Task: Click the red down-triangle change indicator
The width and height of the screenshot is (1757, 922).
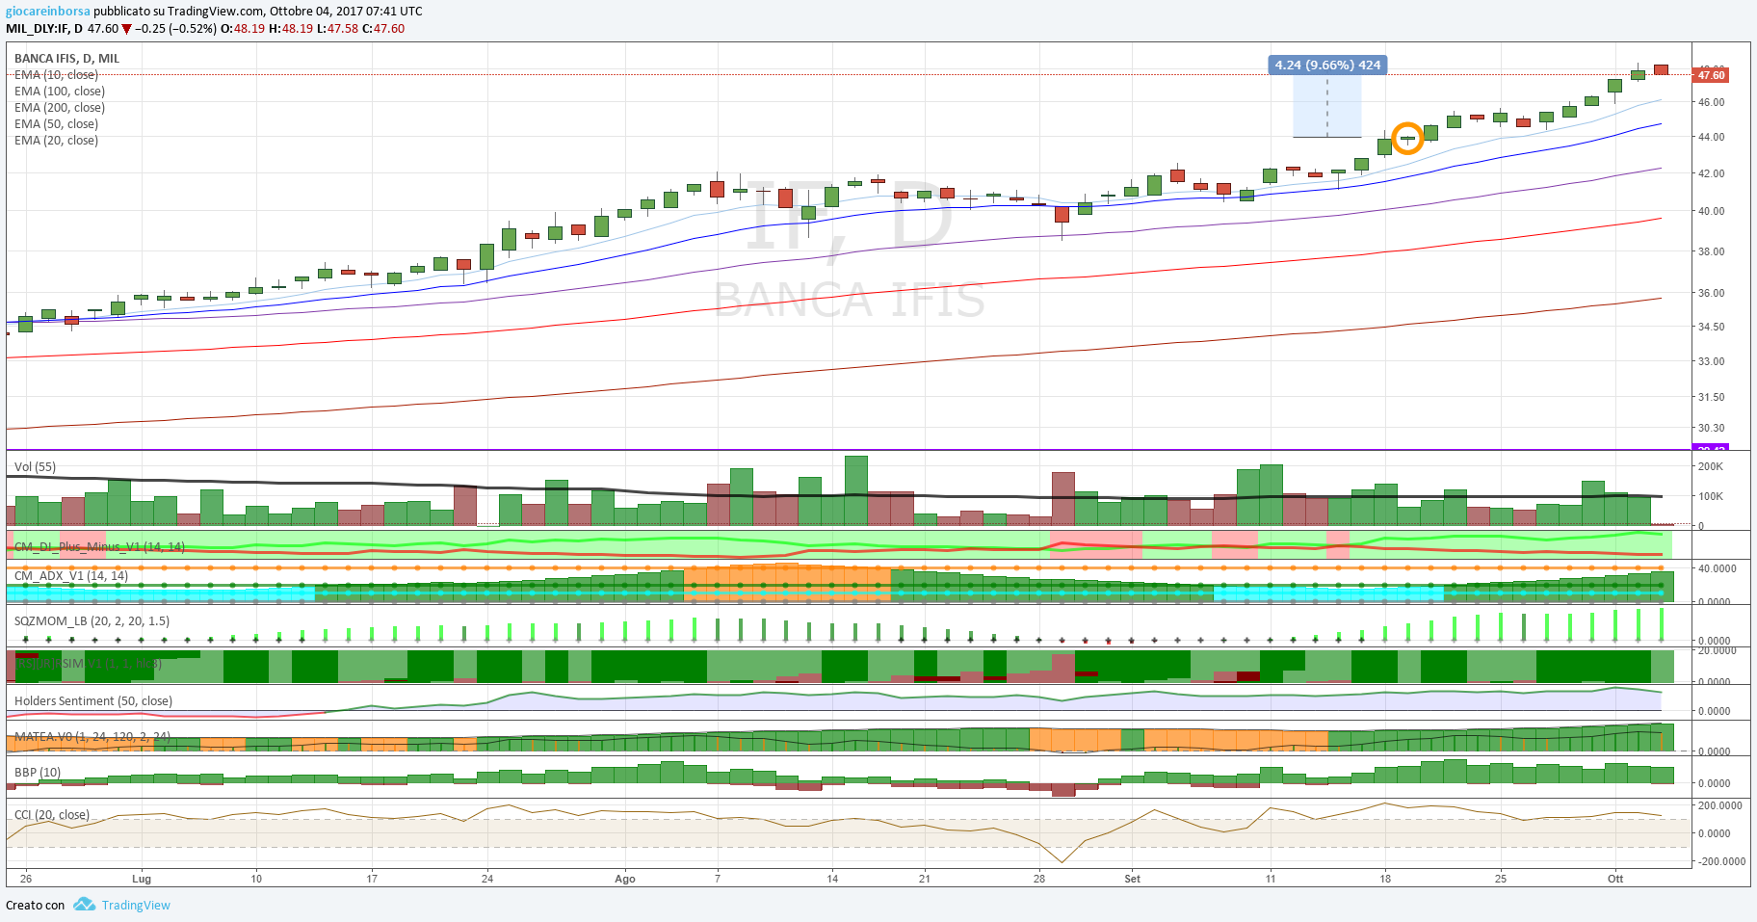Action: tap(126, 29)
